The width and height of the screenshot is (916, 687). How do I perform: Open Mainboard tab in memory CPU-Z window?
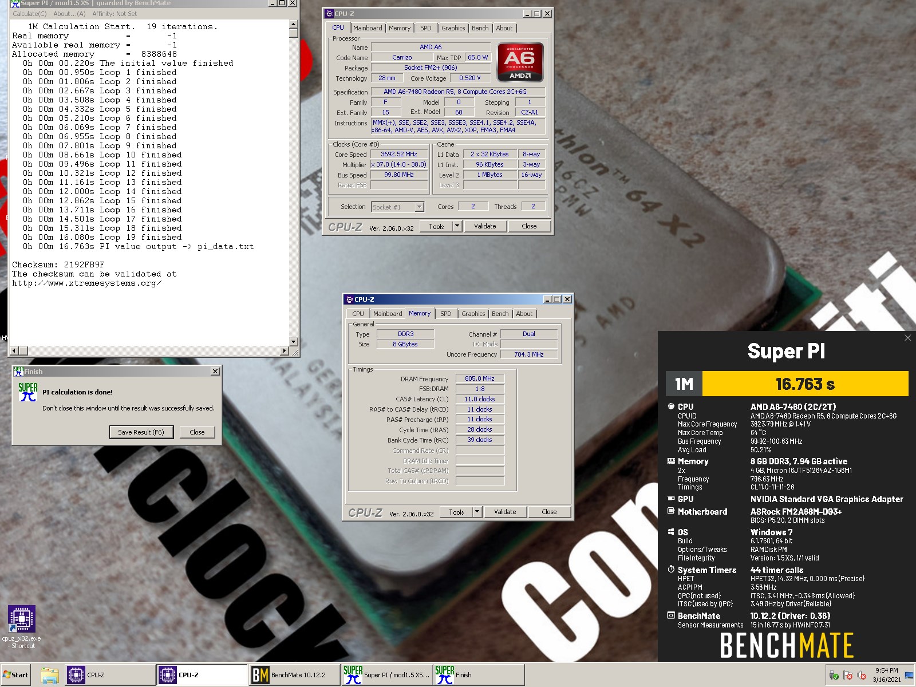[x=388, y=314]
